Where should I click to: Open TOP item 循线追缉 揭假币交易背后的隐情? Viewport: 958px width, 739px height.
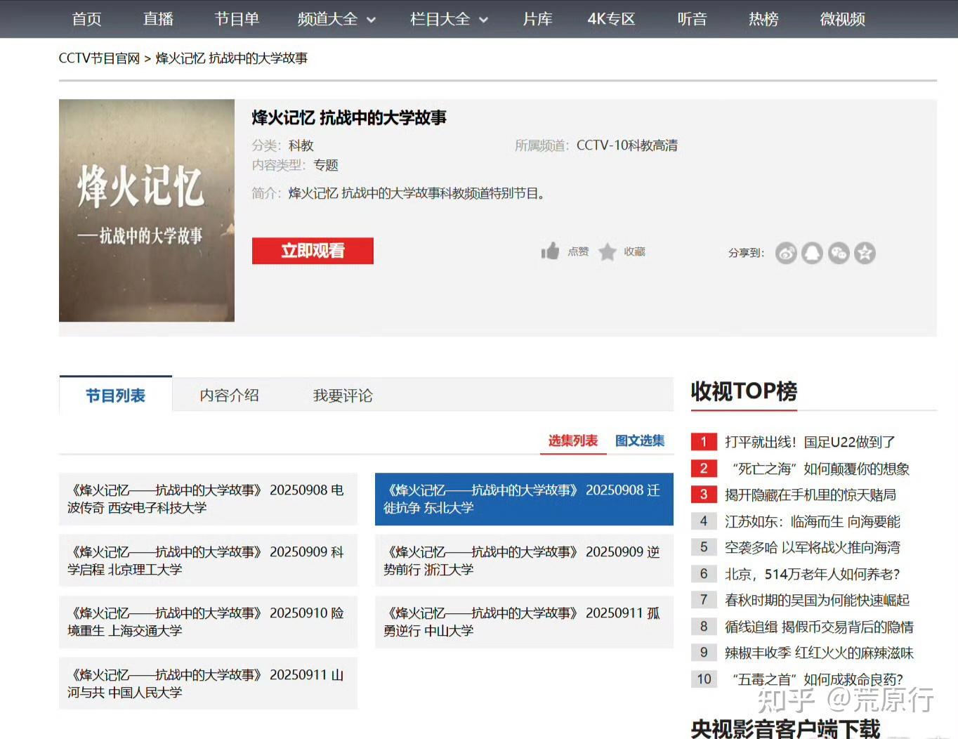tap(819, 627)
